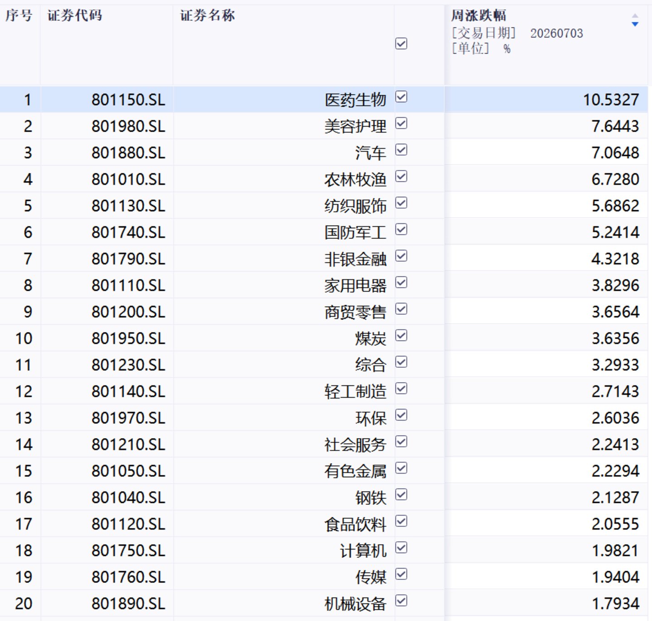Click the value 7.0648
The height and width of the screenshot is (621, 652).
coord(615,153)
